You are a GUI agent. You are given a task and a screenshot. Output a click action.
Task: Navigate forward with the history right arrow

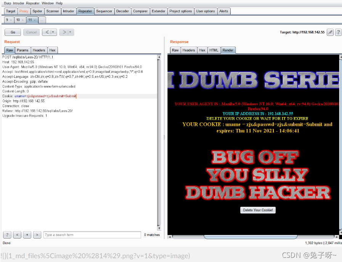[64, 32]
